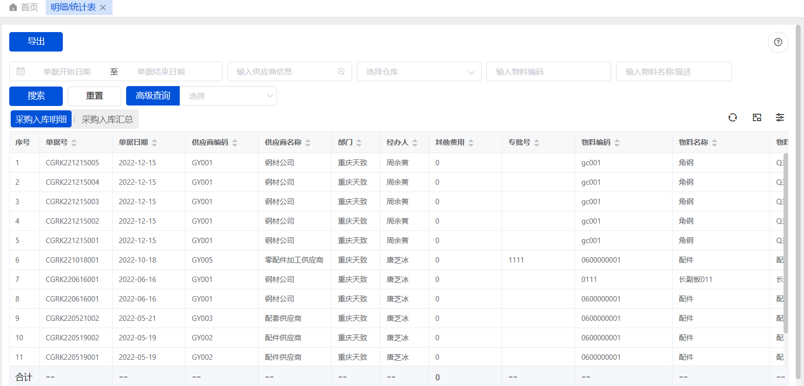Screen dimensions: 804x386
Task: Sort by 物料编码 column
Action: (x=617, y=142)
